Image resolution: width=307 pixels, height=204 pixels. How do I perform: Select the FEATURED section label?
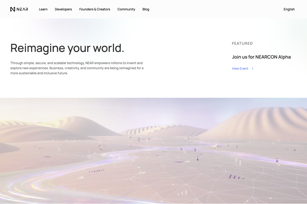click(242, 43)
